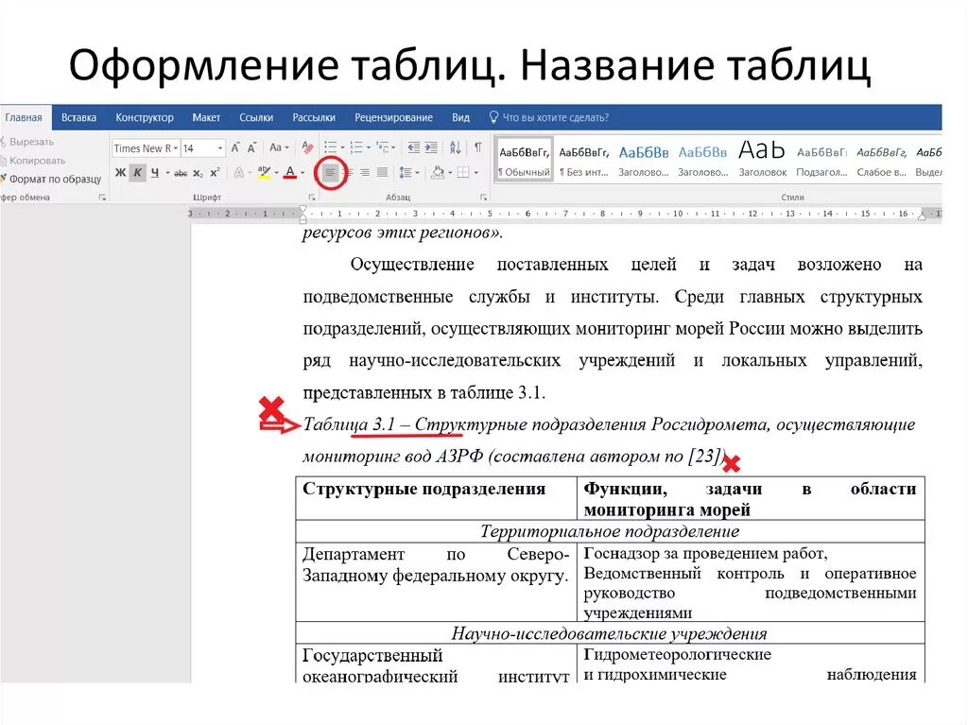This screenshot has width=968, height=725.
Task: Open the Ссылки tab
Action: tap(256, 117)
